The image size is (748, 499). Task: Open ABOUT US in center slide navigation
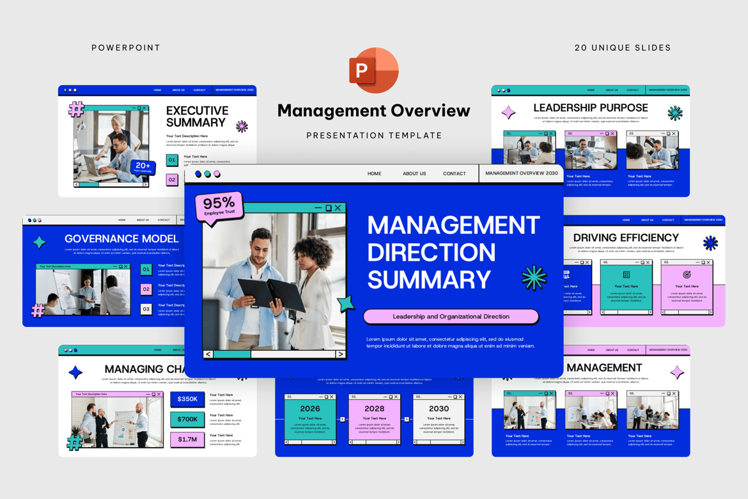tap(414, 174)
